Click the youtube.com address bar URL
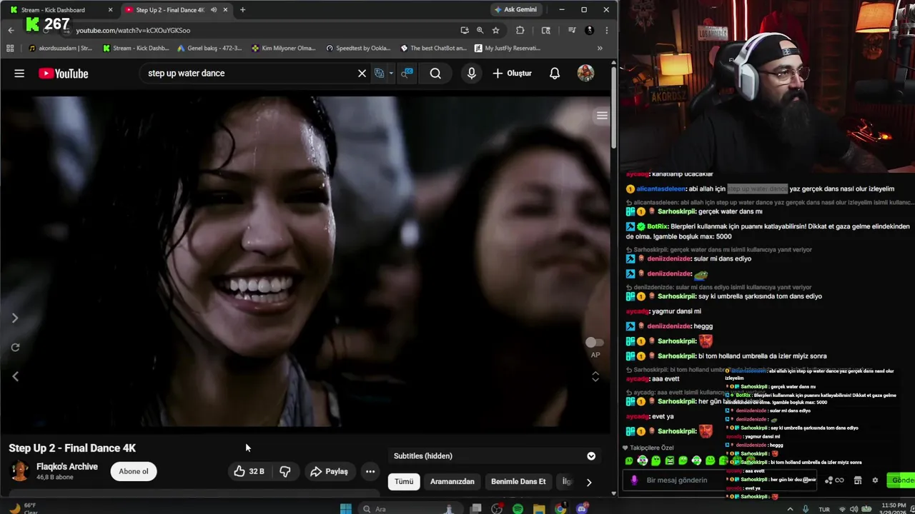This screenshot has height=514, width=915. pos(133,31)
